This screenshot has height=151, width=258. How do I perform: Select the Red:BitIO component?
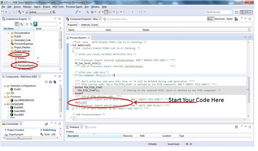point(17,108)
